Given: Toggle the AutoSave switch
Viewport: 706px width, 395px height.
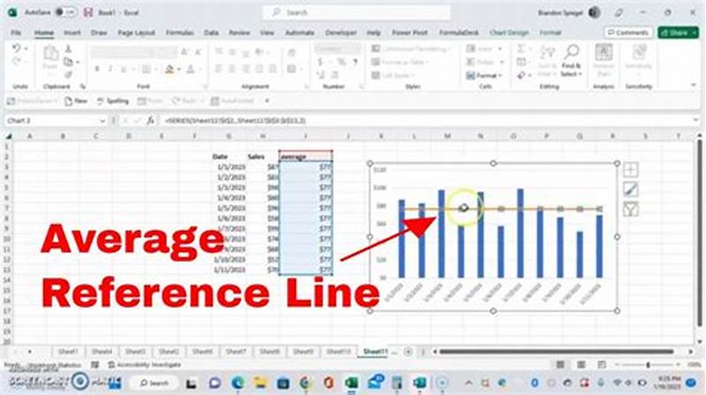Looking at the screenshot, I should point(65,12).
